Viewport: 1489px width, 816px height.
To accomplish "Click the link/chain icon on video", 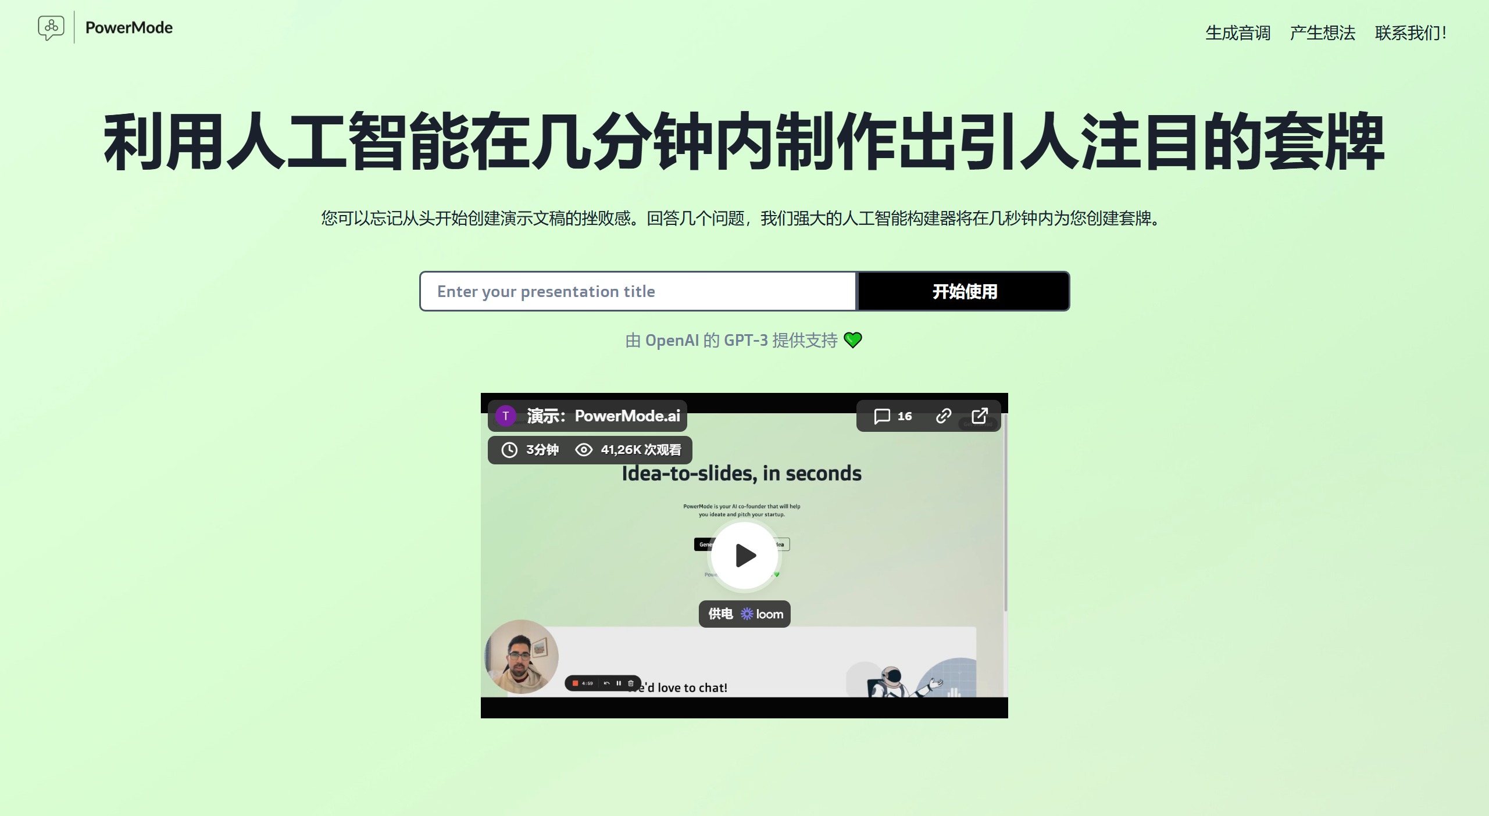I will [942, 417].
